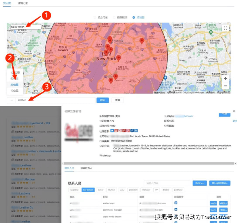237x223 pixels.
Task: Toggle map fullscreen view
Action: [226, 28]
